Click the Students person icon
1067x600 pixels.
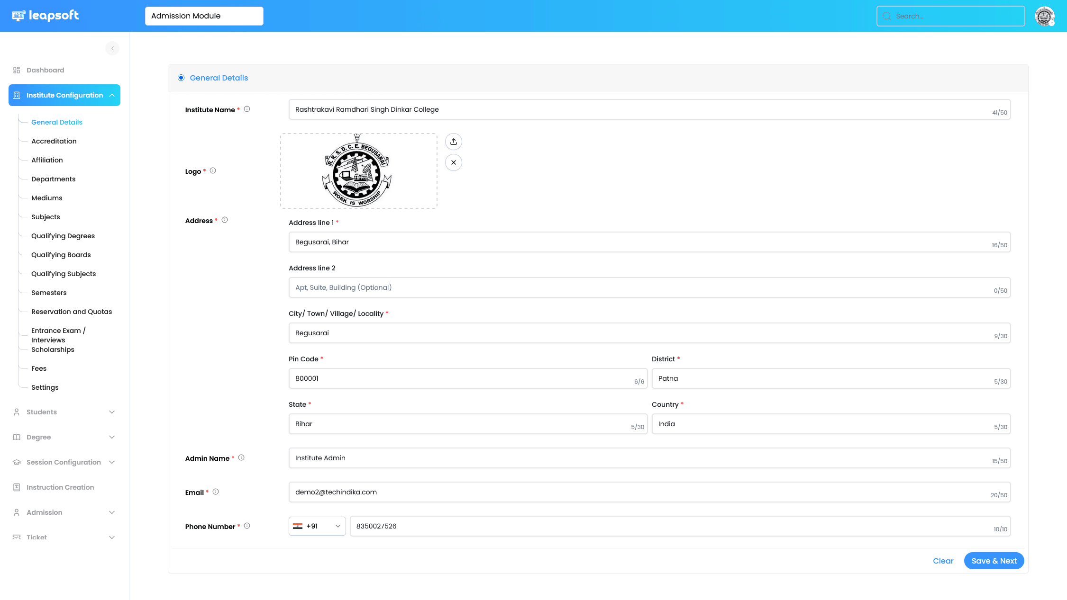pos(17,412)
